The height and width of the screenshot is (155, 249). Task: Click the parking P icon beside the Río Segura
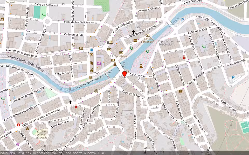tap(183, 19)
